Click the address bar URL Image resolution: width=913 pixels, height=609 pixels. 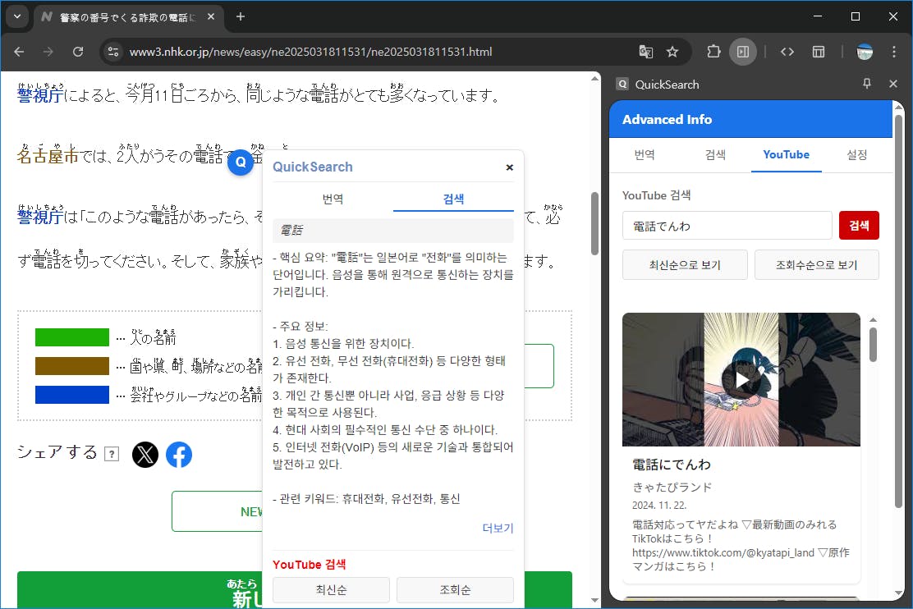coord(310,52)
